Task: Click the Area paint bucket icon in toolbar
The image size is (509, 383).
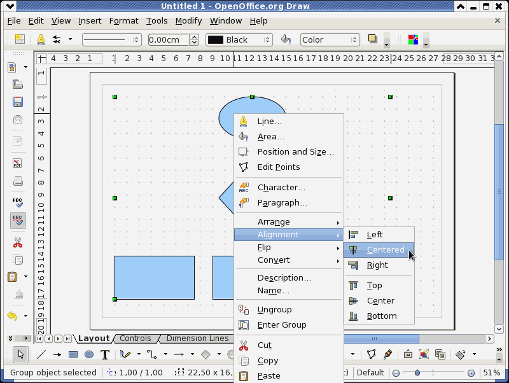Action: (286, 39)
